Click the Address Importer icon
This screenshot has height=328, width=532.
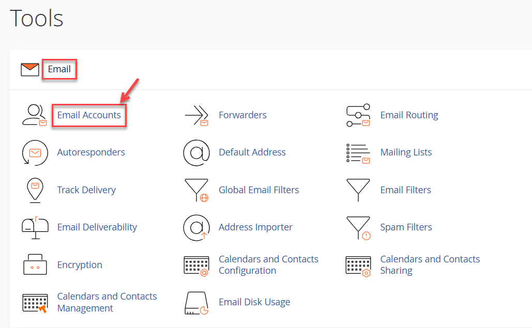coord(196,227)
